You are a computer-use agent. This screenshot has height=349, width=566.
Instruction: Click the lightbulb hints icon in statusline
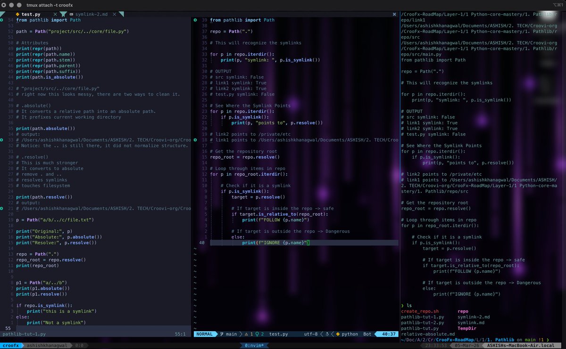pyautogui.click(x=257, y=334)
